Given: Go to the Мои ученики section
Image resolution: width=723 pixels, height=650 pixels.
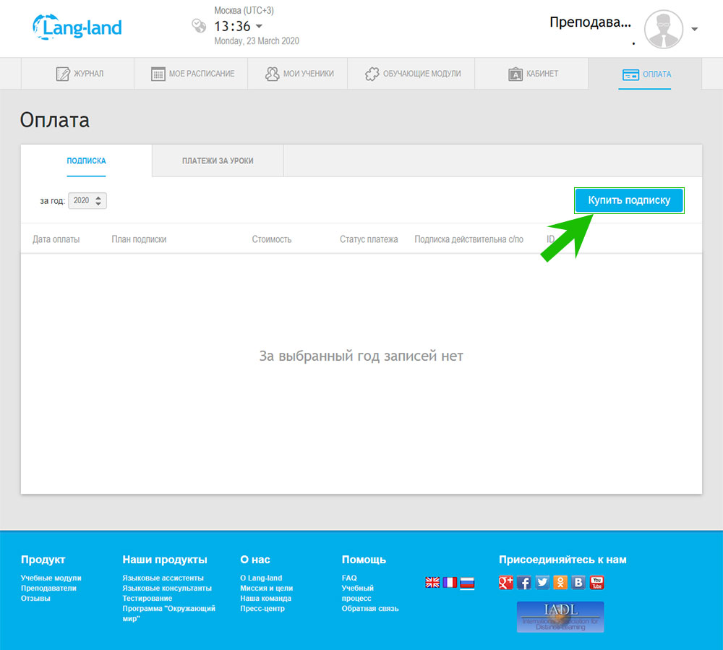Looking at the screenshot, I should 299,74.
